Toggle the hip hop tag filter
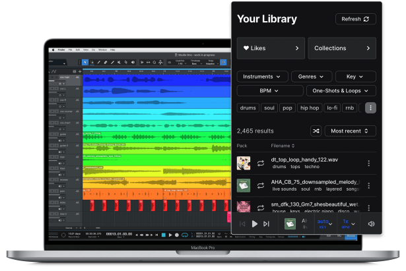Image resolution: width=406 pixels, height=271 pixels. click(x=308, y=107)
